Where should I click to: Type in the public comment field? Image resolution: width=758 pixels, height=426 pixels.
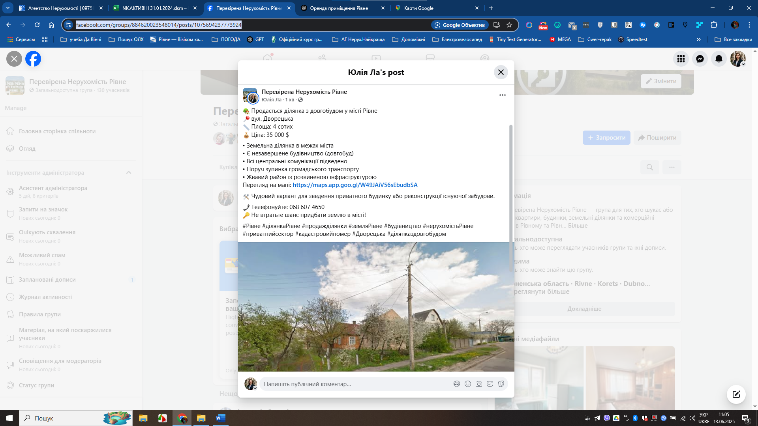click(355, 384)
